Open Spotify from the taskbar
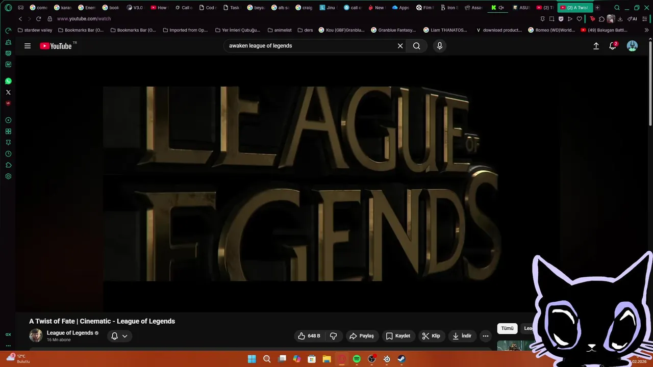 coord(357,359)
